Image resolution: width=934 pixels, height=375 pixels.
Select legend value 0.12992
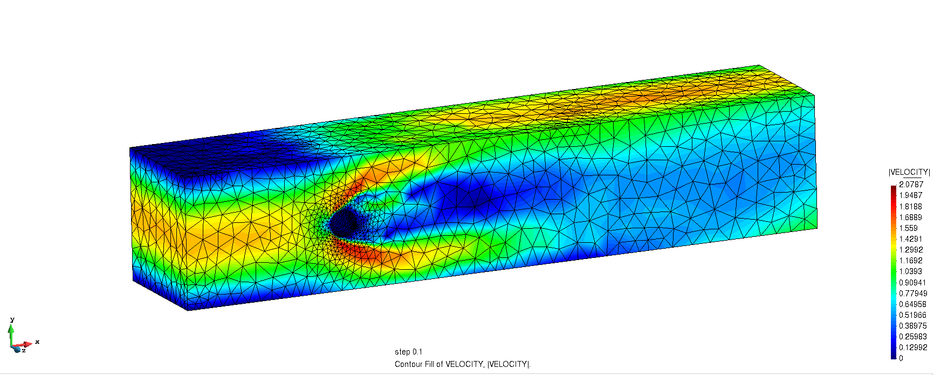pos(912,347)
